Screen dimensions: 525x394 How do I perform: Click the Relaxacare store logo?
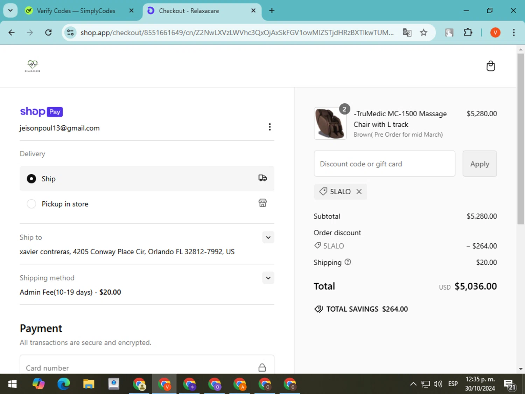(33, 66)
